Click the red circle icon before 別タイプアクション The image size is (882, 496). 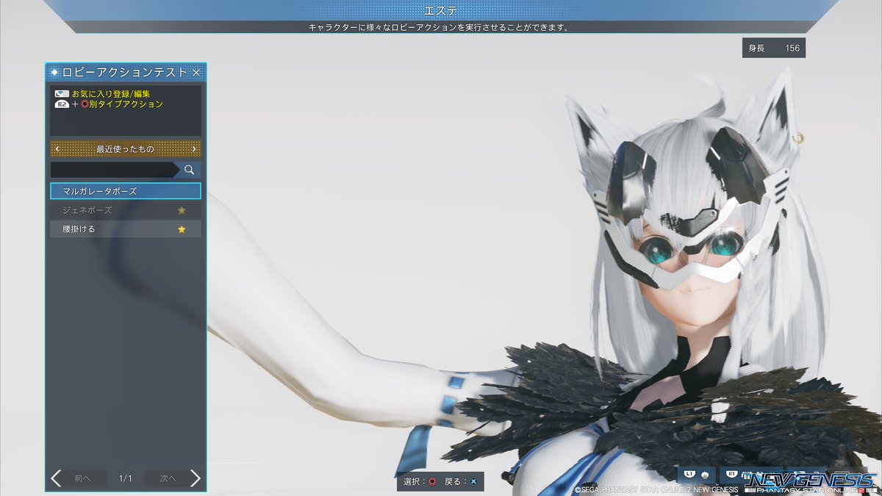tap(85, 104)
